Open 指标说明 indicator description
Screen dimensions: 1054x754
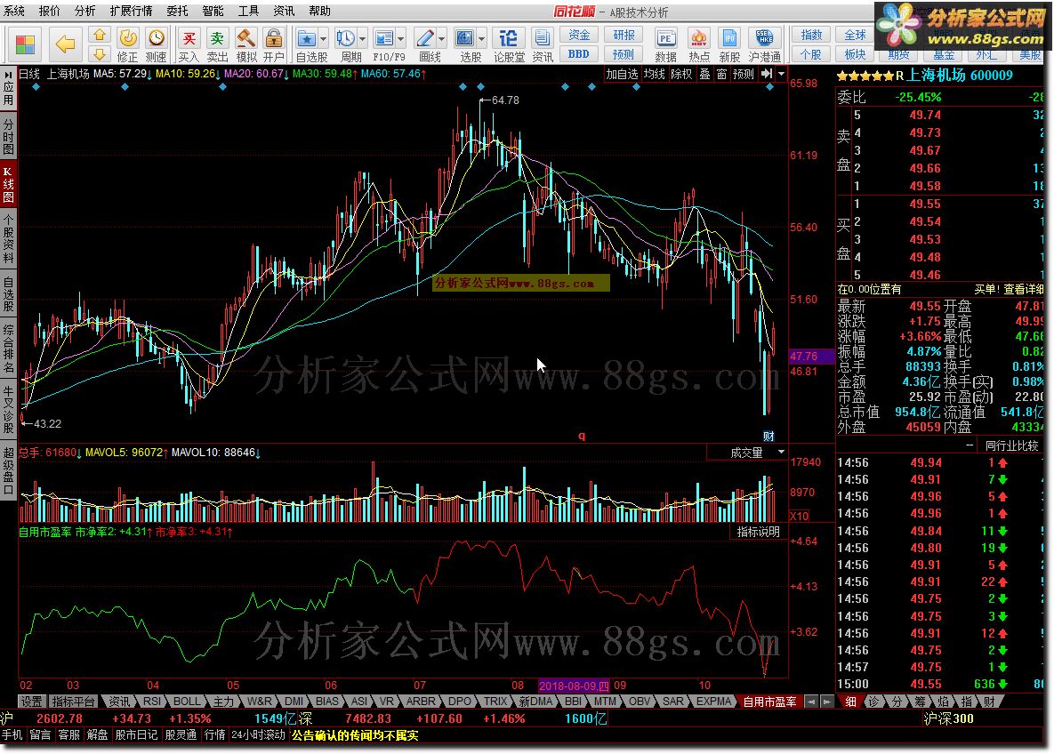pos(758,532)
